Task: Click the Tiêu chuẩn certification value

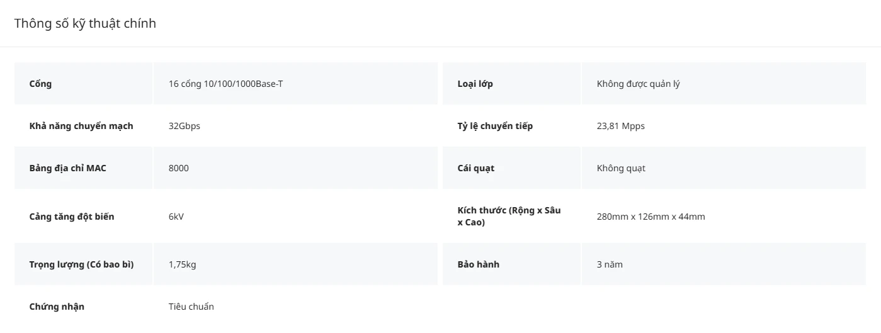Action: click(191, 307)
